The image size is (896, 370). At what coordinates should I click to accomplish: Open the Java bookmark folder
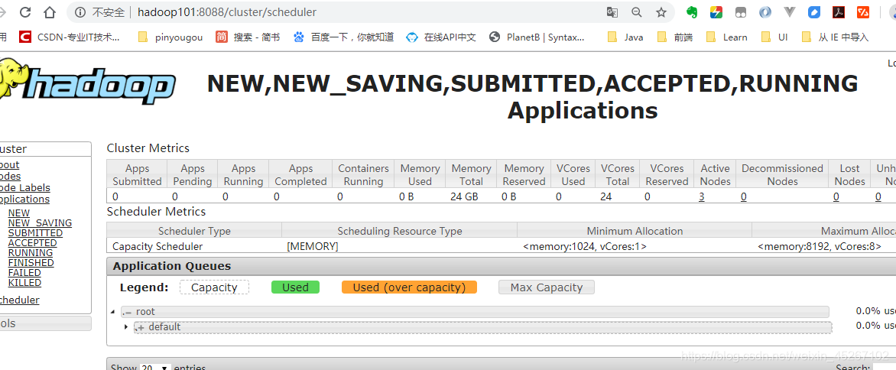(x=625, y=37)
